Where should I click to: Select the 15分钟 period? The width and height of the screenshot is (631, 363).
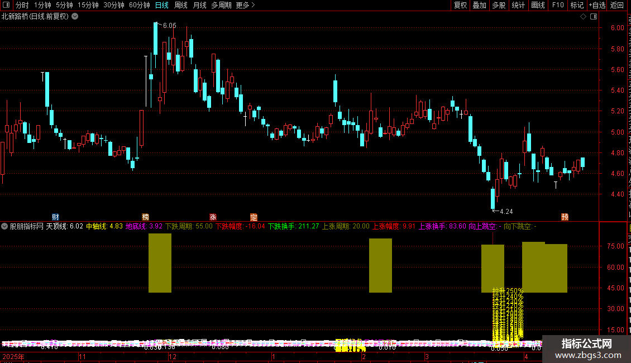pyautogui.click(x=88, y=5)
